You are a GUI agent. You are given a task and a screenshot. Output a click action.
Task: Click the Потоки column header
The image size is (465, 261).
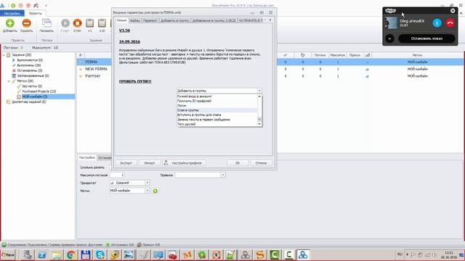click(320, 55)
